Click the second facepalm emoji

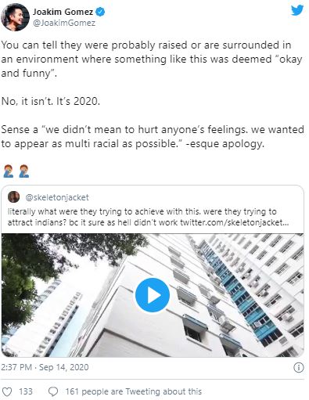coord(24,171)
